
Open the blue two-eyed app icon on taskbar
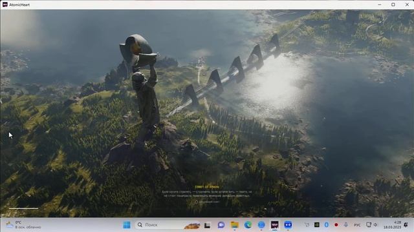pyautogui.click(x=288, y=225)
